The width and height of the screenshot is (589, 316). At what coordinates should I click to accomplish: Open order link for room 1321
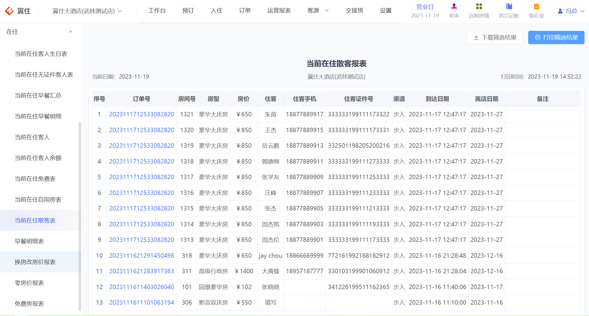coord(142,114)
